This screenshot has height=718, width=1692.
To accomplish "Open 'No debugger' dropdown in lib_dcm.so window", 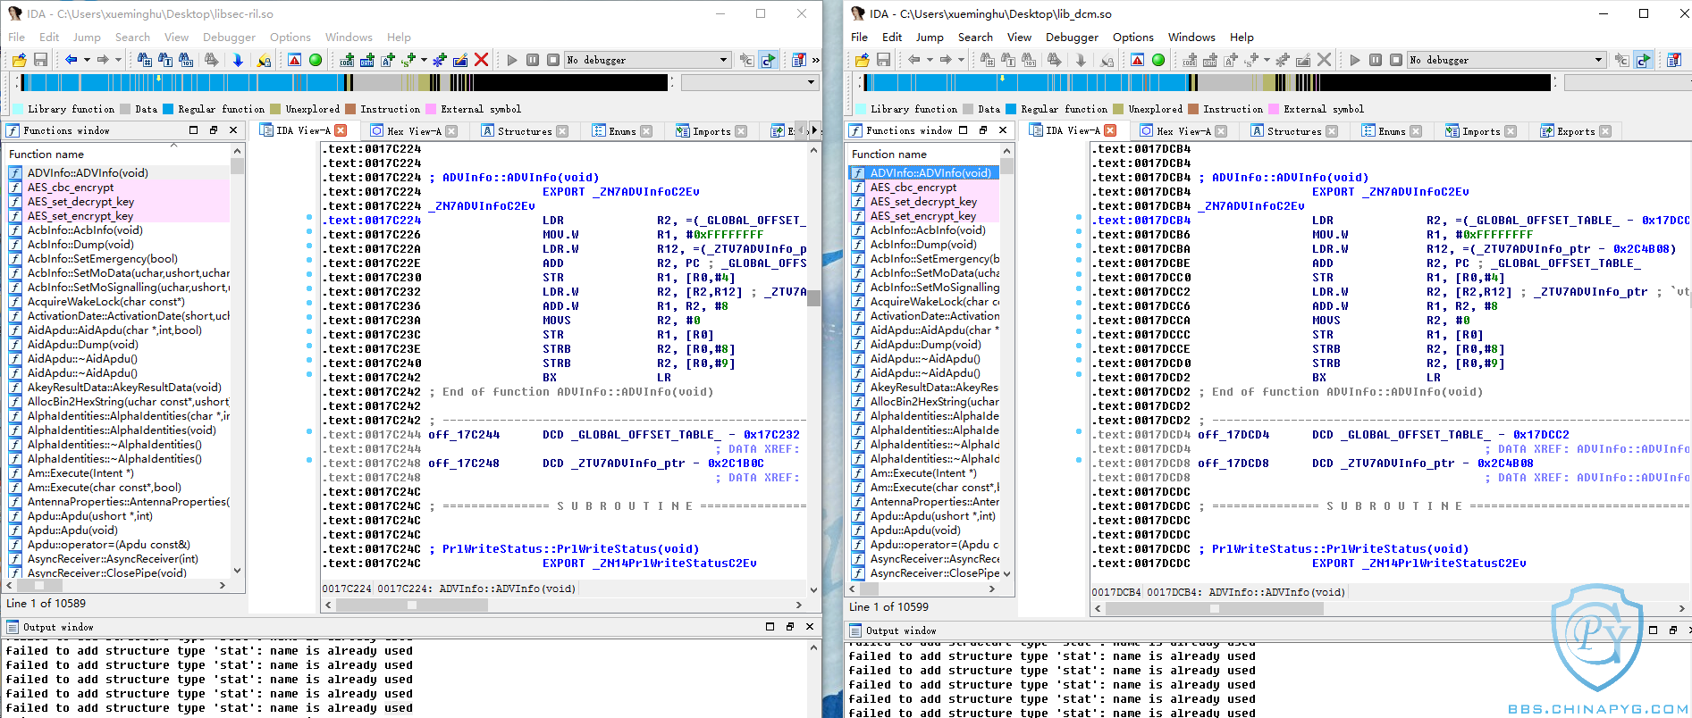I will (x=1506, y=60).
